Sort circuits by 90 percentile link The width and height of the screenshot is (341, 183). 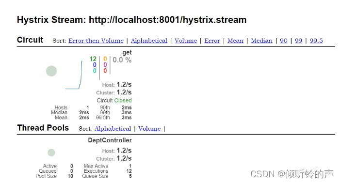coord(284,41)
